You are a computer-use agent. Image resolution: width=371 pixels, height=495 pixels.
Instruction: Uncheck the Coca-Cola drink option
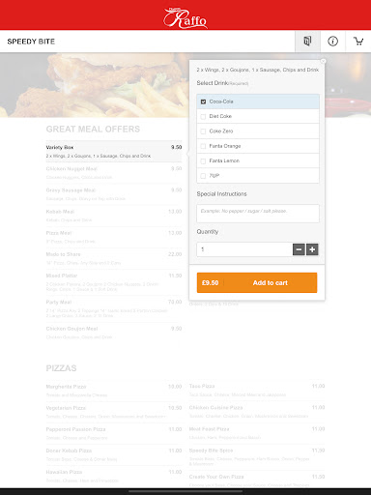click(x=203, y=102)
